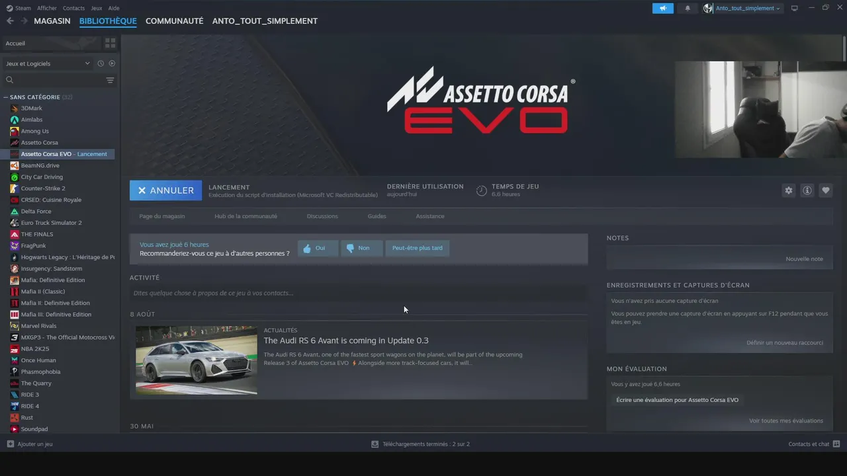Click Nouvelle note link
Viewport: 847px width, 476px height.
[x=804, y=259]
